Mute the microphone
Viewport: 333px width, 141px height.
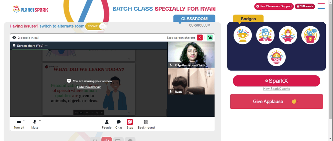tap(35, 124)
